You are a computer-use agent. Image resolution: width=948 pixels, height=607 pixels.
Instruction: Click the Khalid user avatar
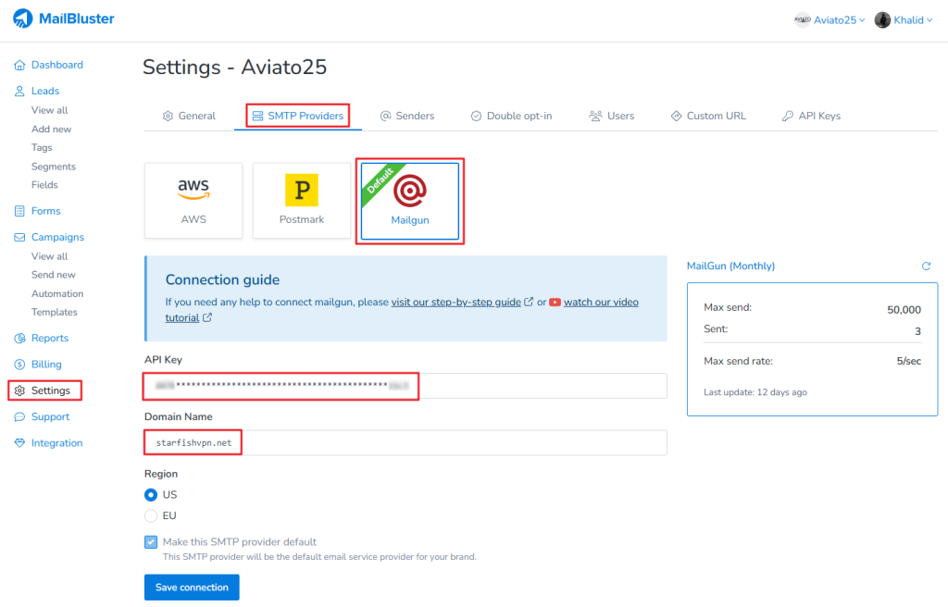click(882, 20)
